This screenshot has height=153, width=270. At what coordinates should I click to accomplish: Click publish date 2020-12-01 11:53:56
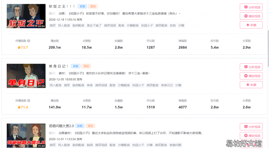point(62,139)
